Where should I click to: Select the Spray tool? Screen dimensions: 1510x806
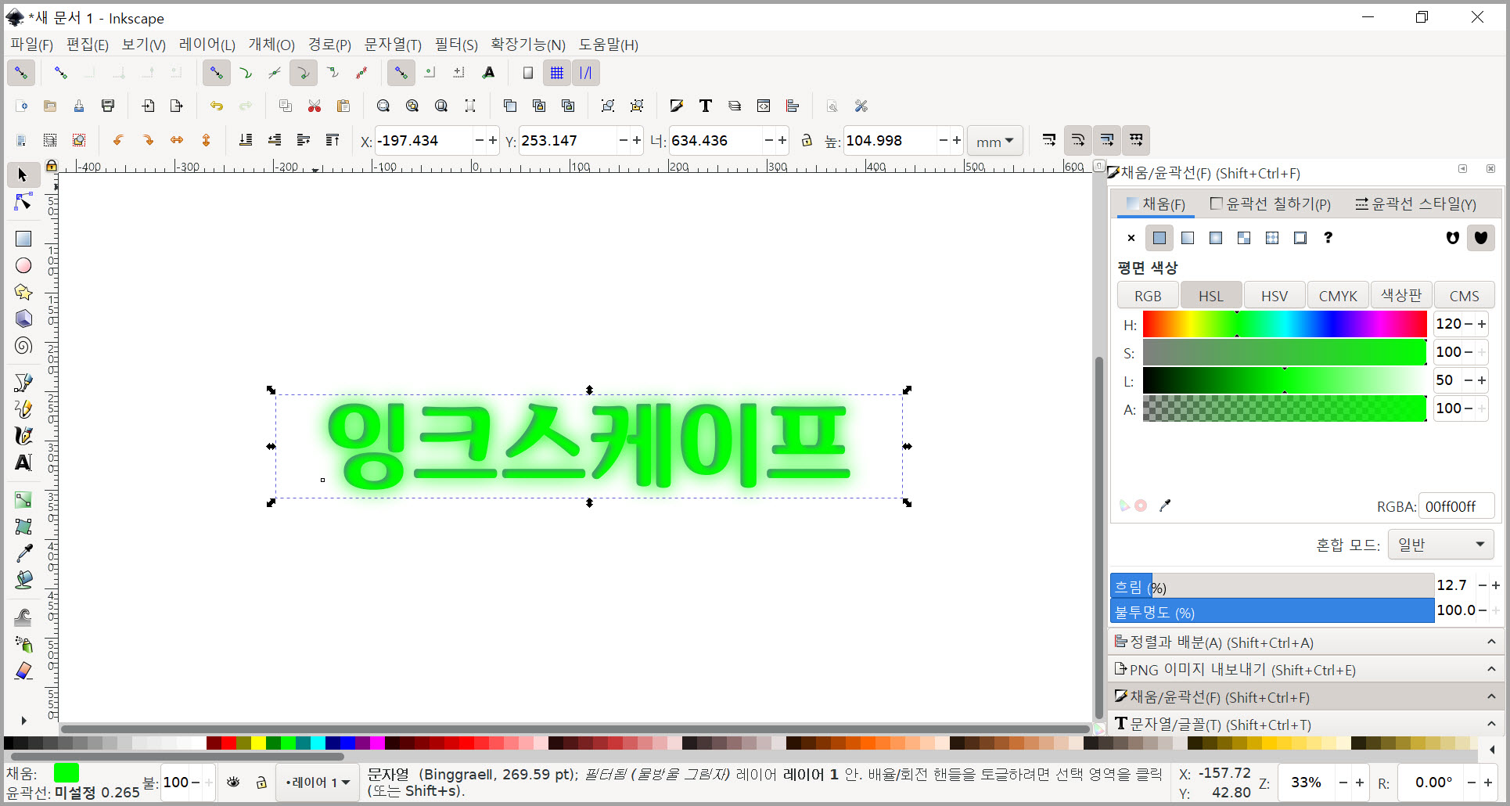click(x=23, y=644)
